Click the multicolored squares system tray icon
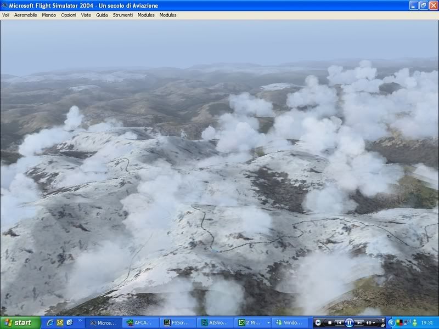 tap(399, 323)
